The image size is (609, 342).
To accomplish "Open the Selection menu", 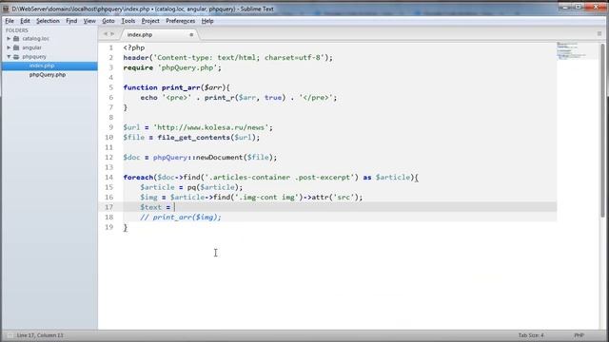I will [x=48, y=21].
